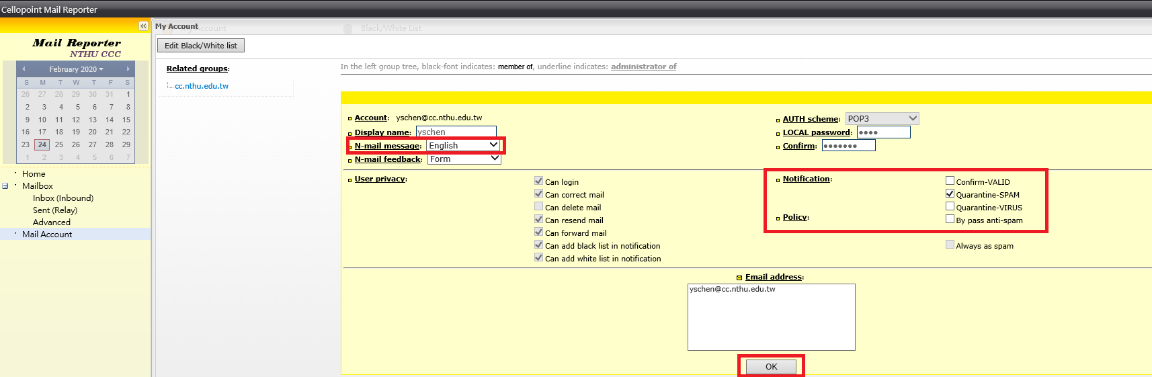
Task: Enable Quarantine-VIRUS notification checkbox
Action: [x=950, y=206]
